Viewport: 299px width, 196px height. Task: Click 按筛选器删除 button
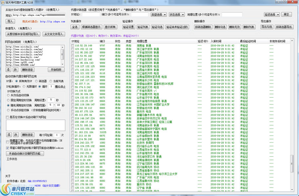(203, 27)
